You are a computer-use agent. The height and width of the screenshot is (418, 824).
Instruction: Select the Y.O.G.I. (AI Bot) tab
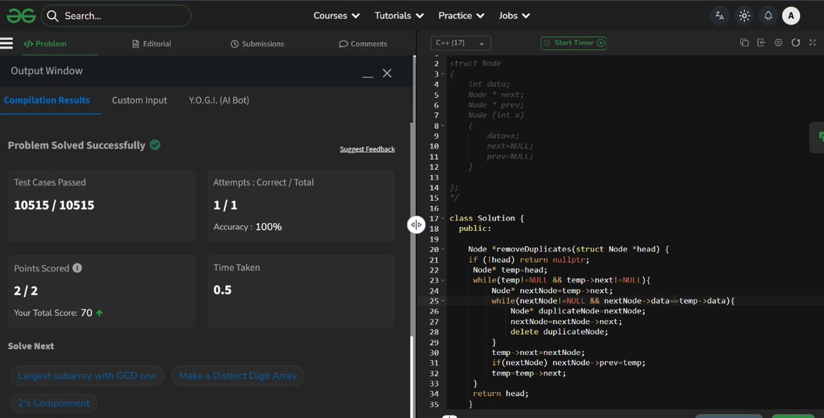point(219,100)
